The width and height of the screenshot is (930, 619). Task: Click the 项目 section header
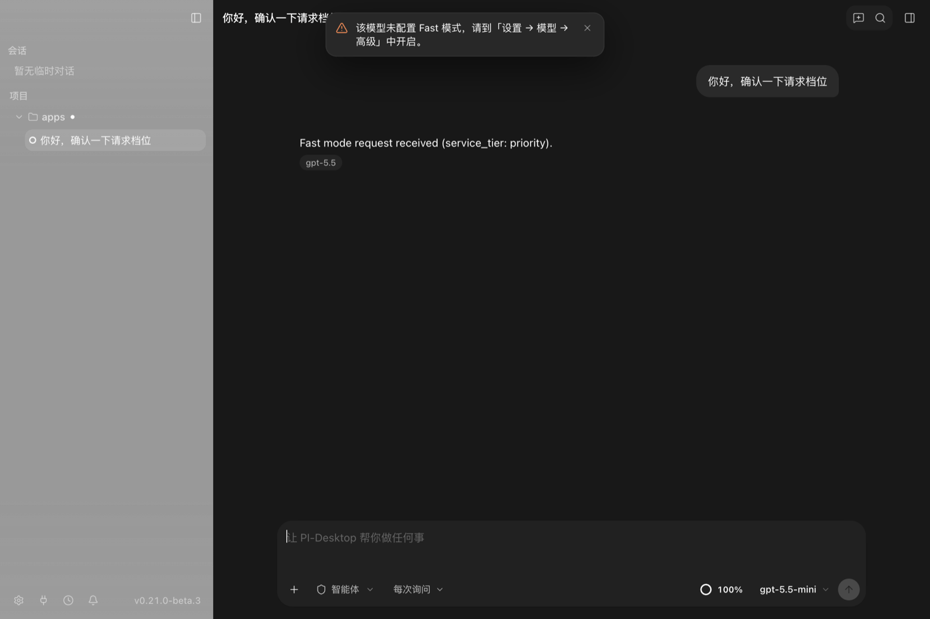click(19, 96)
